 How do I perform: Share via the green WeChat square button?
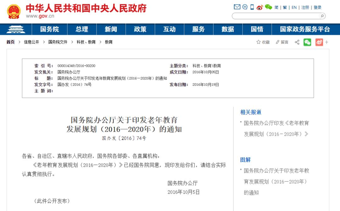(x=307, y=42)
